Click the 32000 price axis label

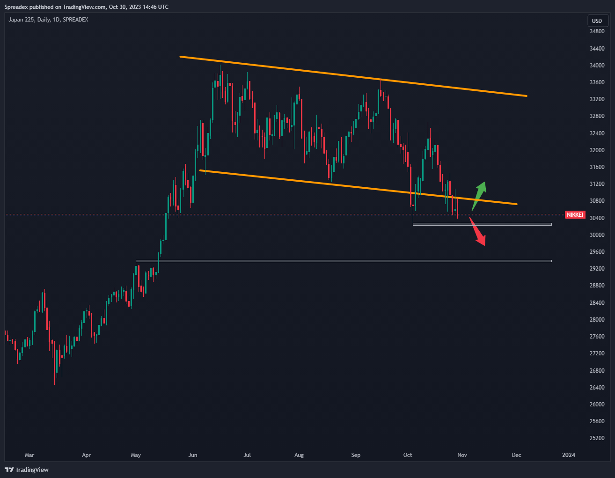[x=597, y=150]
